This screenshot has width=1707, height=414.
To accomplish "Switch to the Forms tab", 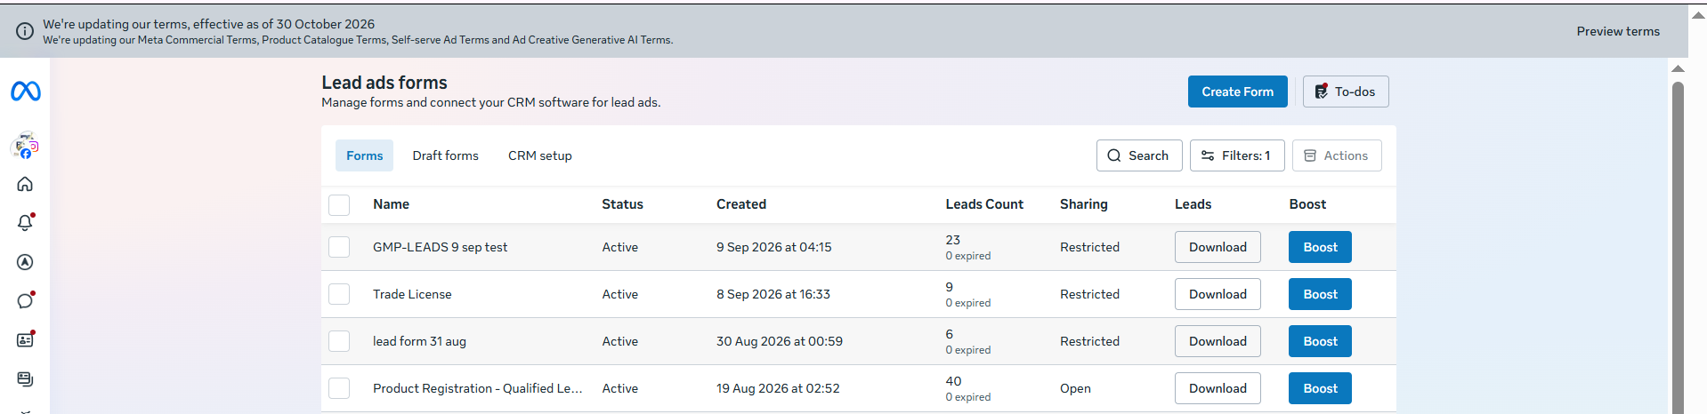I will point(365,155).
